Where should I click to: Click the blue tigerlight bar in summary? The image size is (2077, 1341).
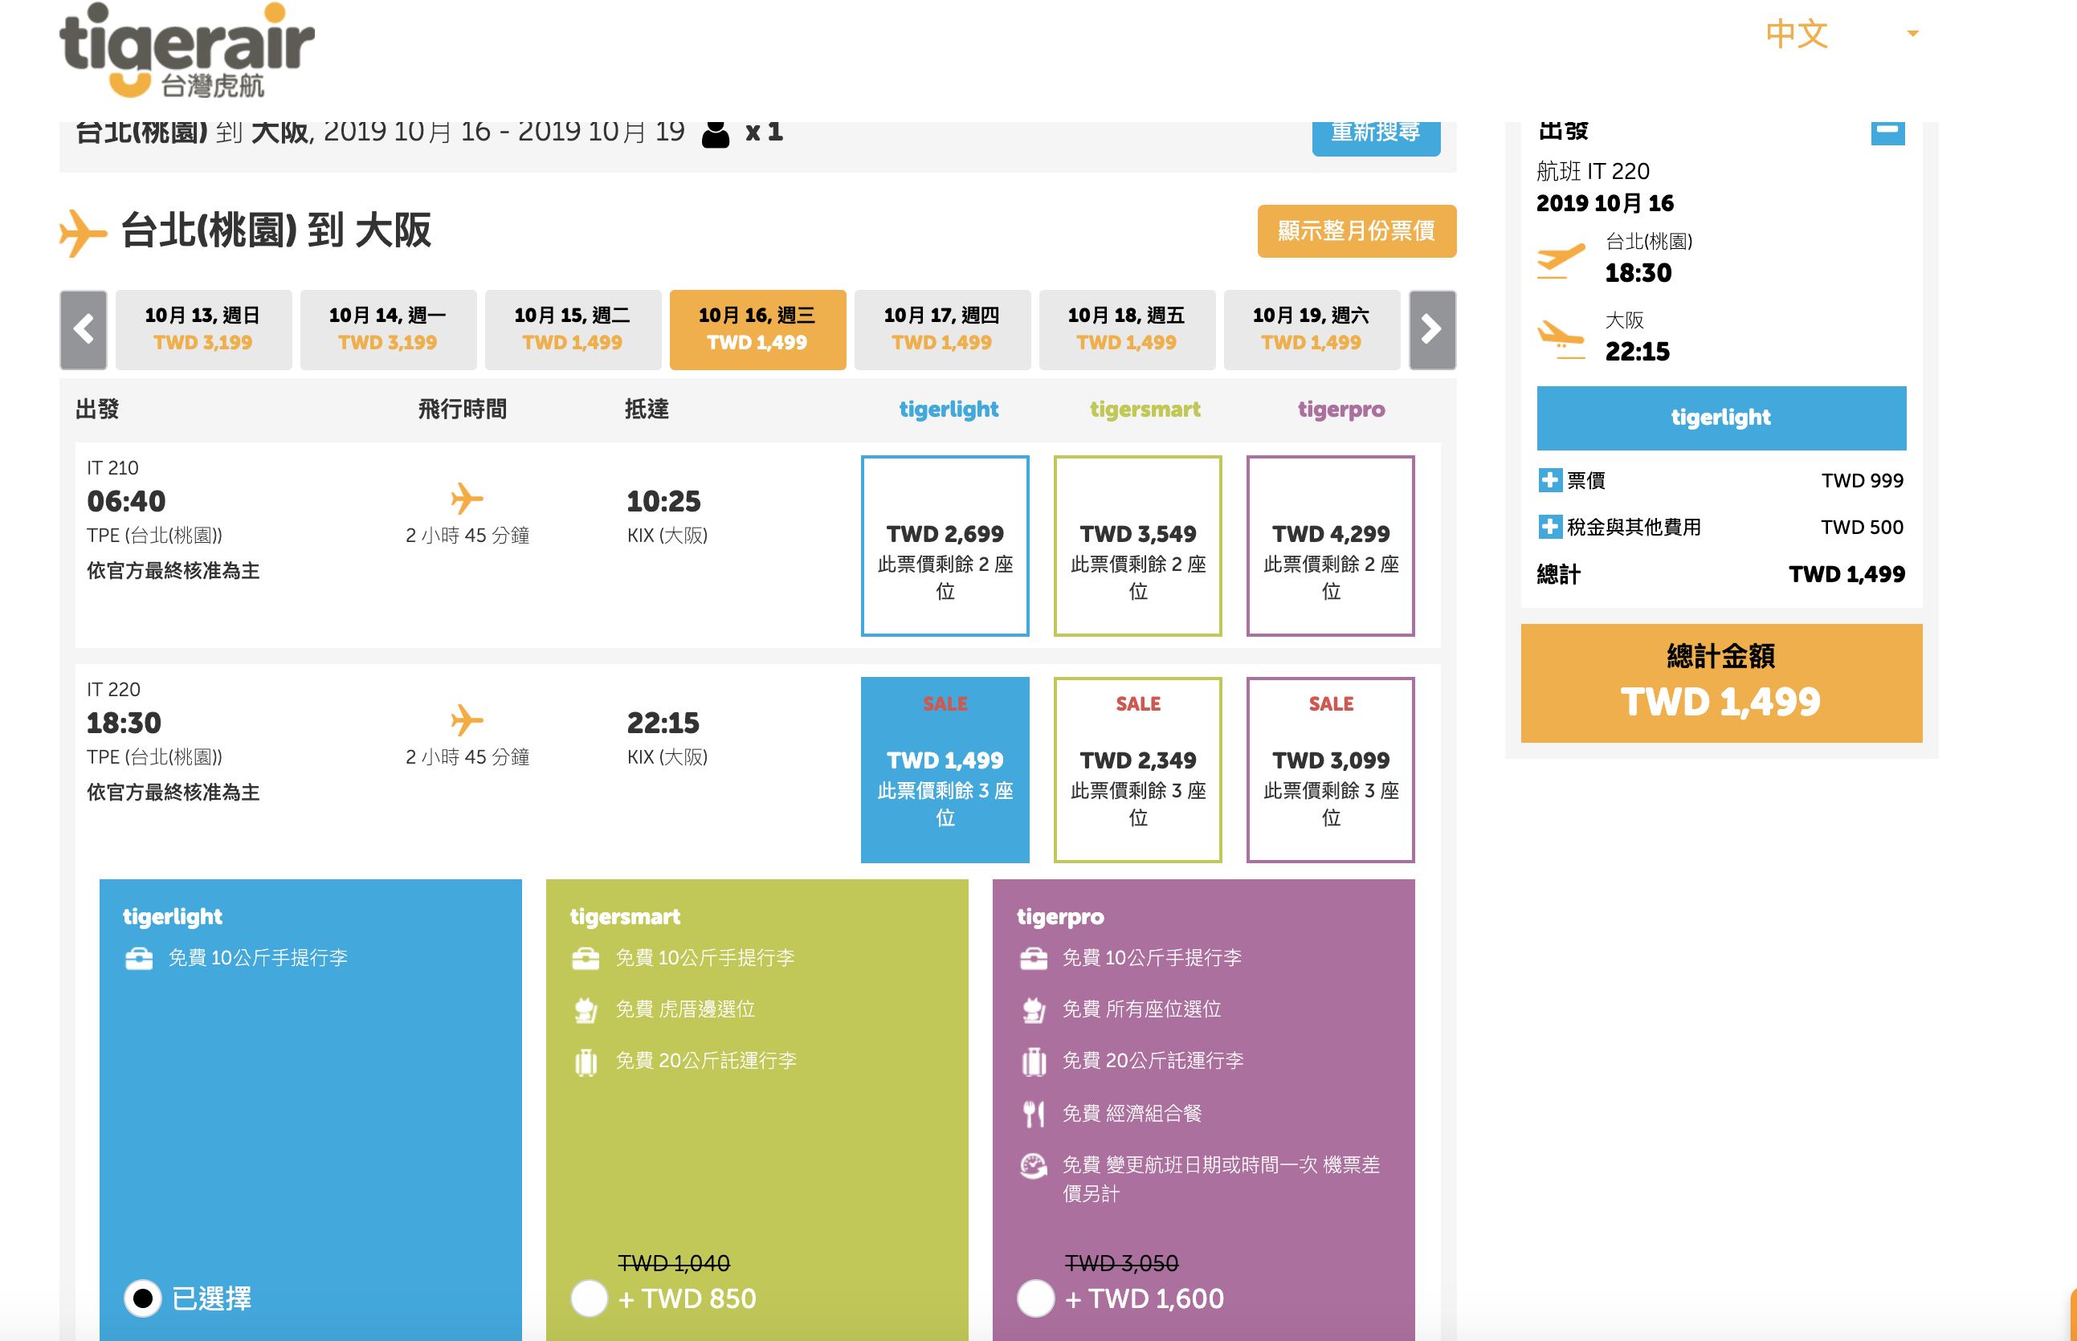1721,418
